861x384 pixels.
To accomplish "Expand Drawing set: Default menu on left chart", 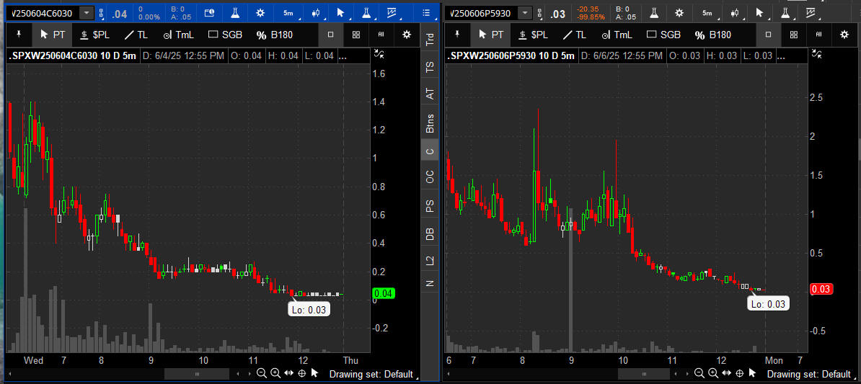I will click(x=371, y=374).
